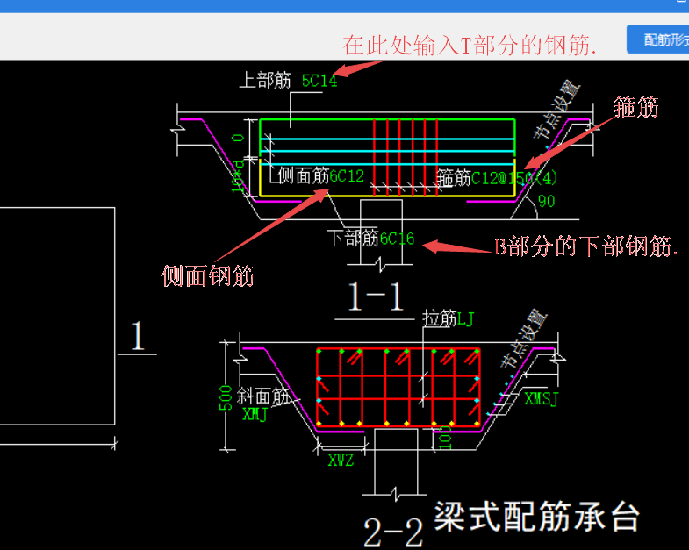The width and height of the screenshot is (689, 550).
Task: Select the green XMSJ parameter
Action: click(x=541, y=399)
